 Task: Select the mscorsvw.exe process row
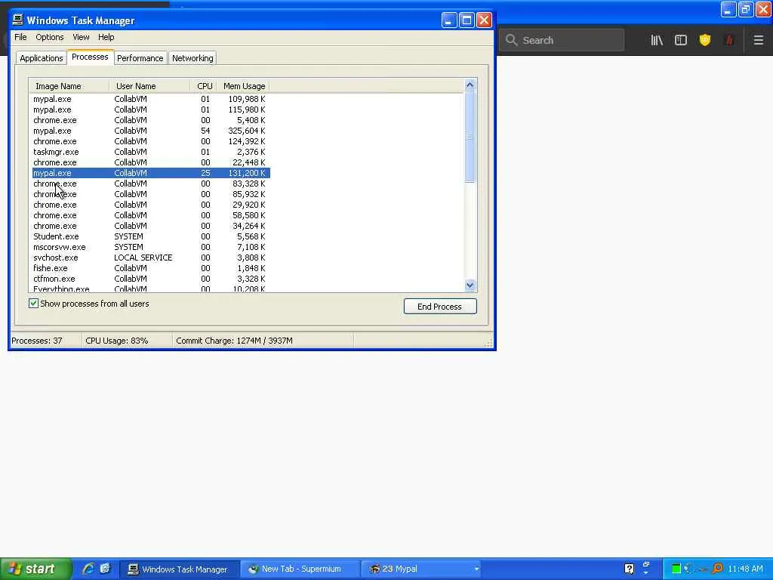pos(149,247)
